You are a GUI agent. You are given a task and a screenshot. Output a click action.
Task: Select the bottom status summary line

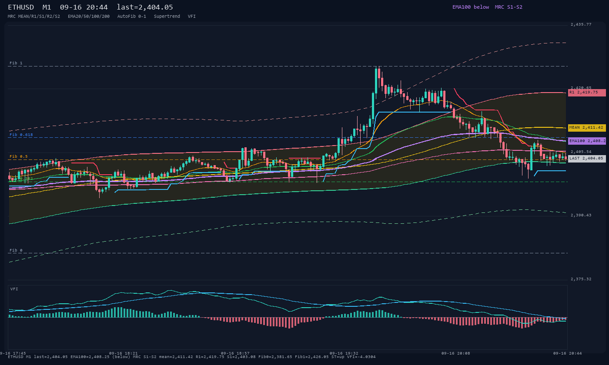(192, 357)
